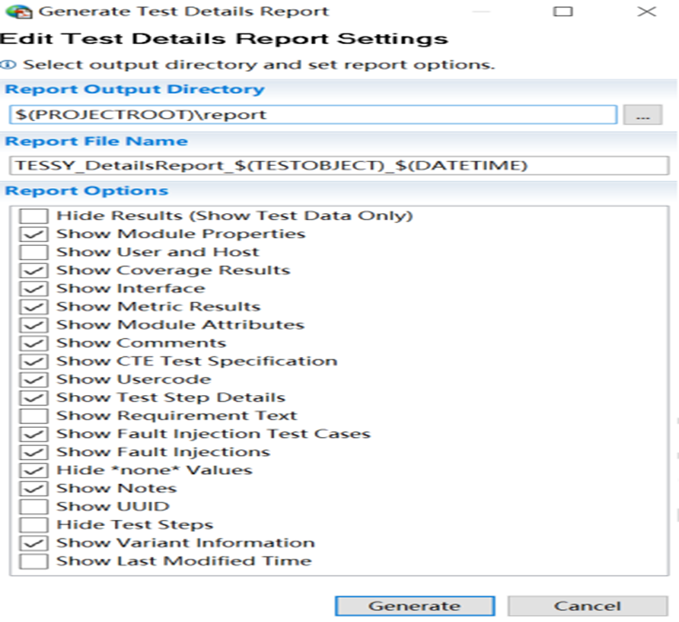Uncheck Show Variant Information

33,543
